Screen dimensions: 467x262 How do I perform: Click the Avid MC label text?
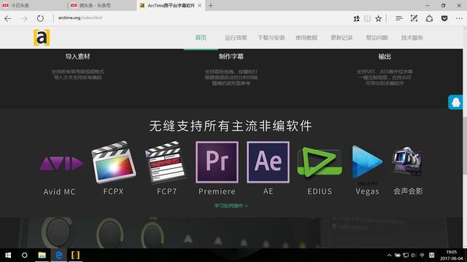pyautogui.click(x=60, y=192)
